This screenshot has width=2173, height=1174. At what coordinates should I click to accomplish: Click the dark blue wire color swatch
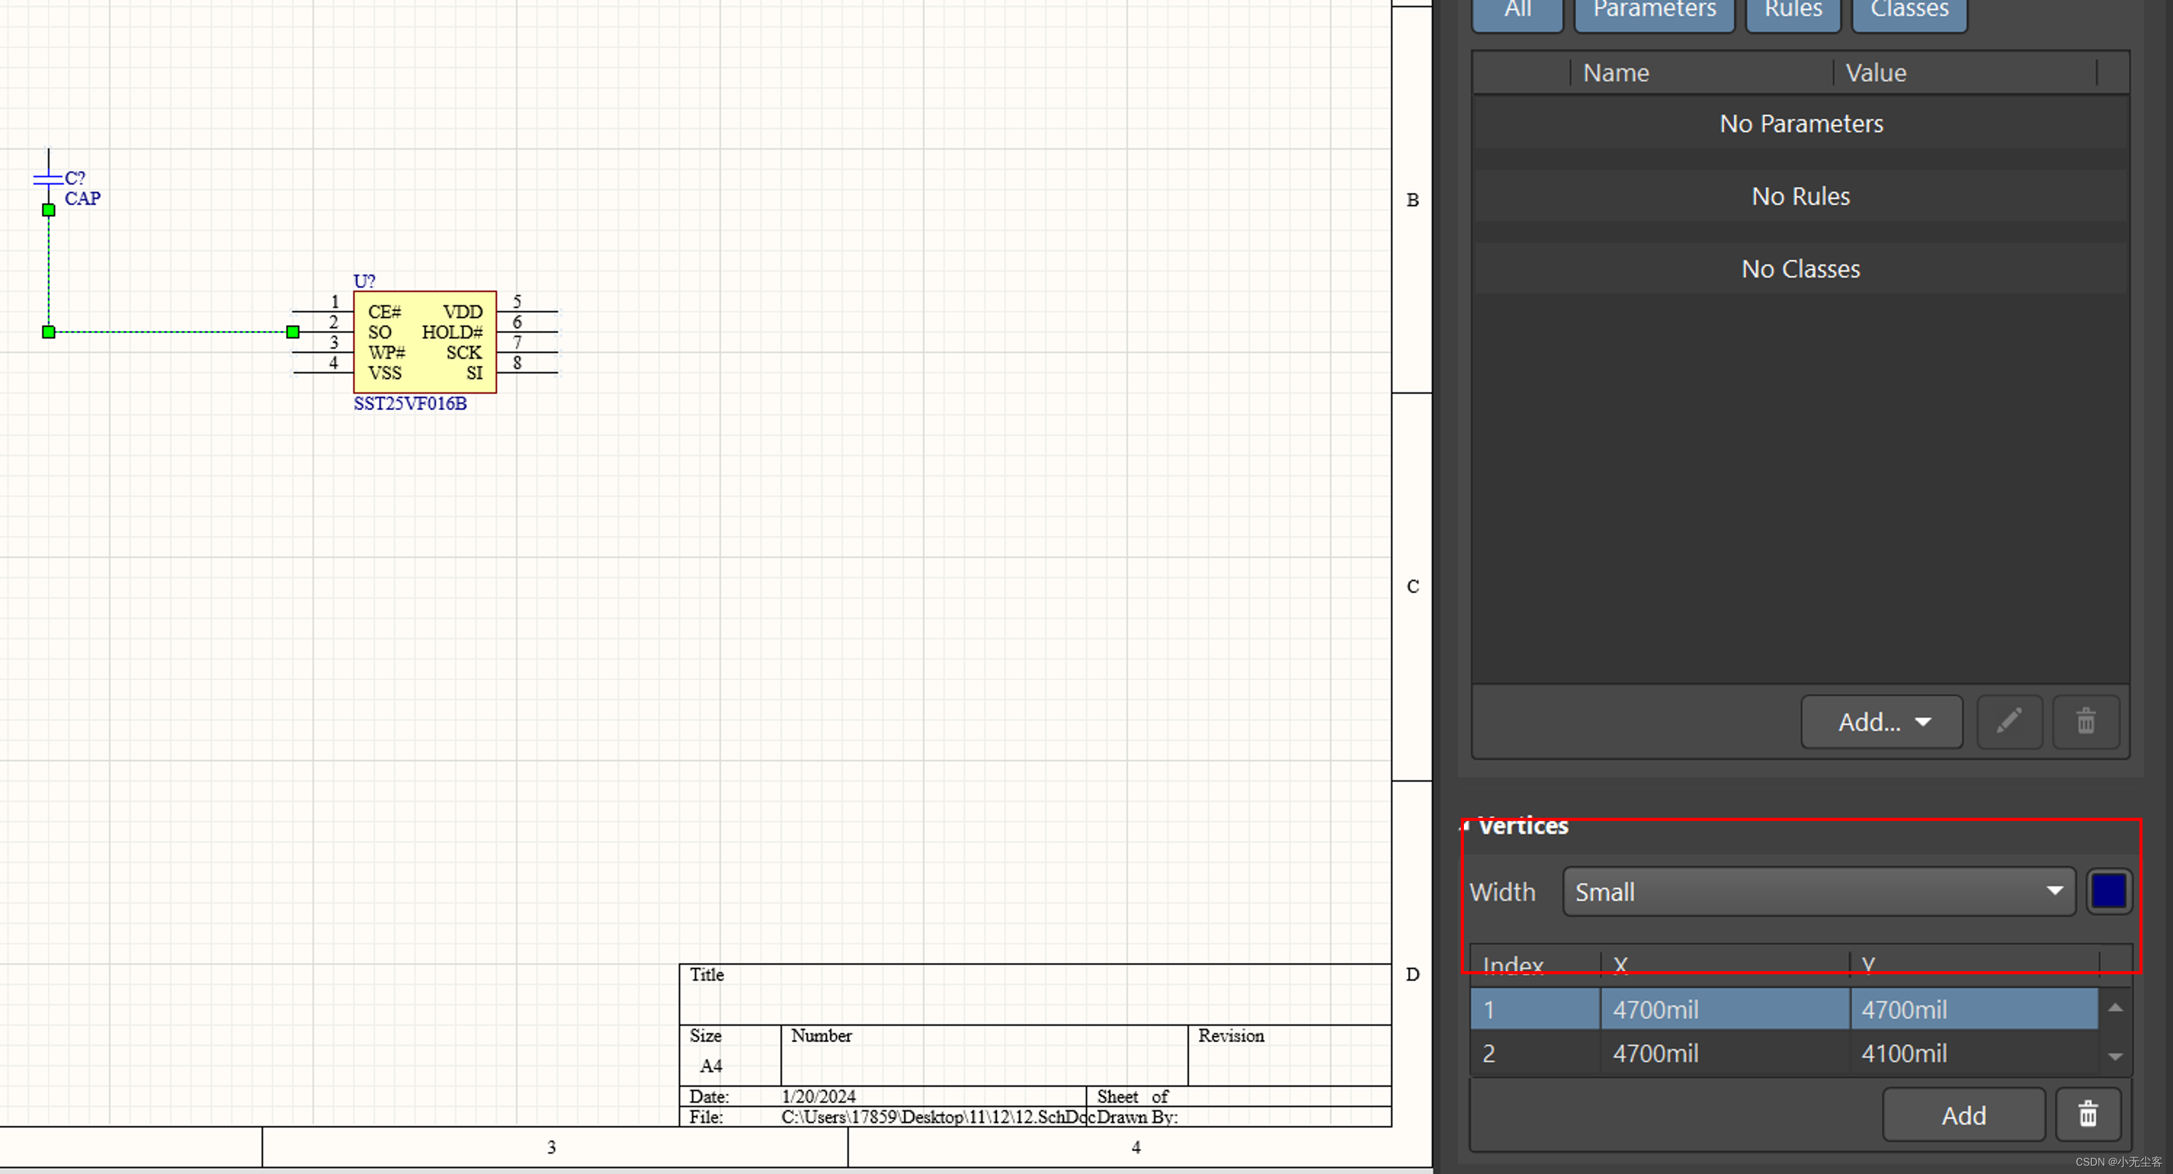(x=2108, y=892)
